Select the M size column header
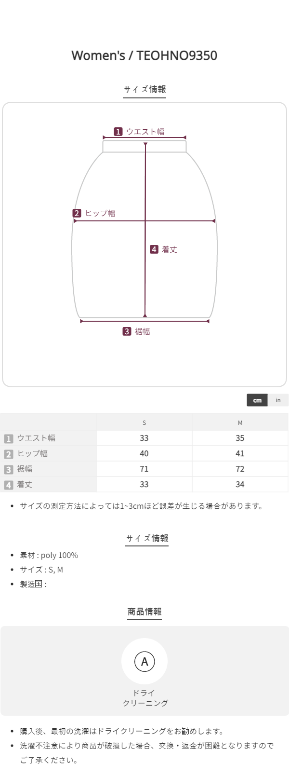This screenshot has width=289, height=776. [240, 422]
